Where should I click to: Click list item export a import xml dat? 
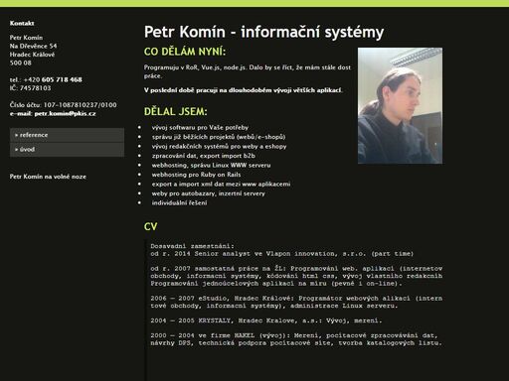click(221, 184)
